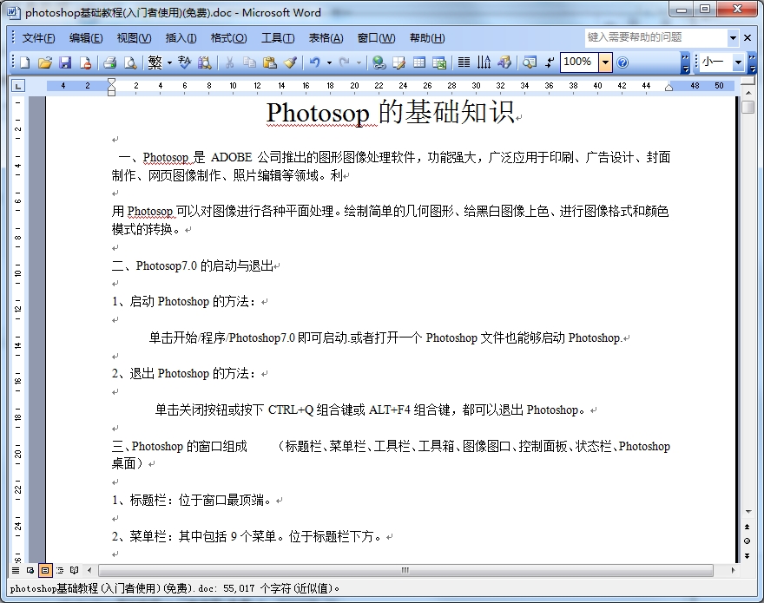
Task: Open the 视图(V) menu
Action: coord(134,38)
